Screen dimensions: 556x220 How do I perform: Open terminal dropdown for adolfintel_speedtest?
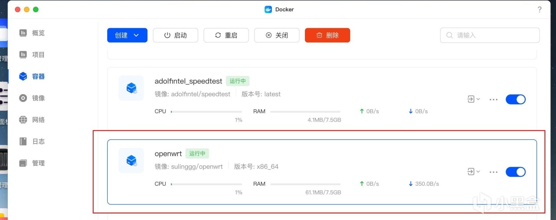[x=473, y=99]
